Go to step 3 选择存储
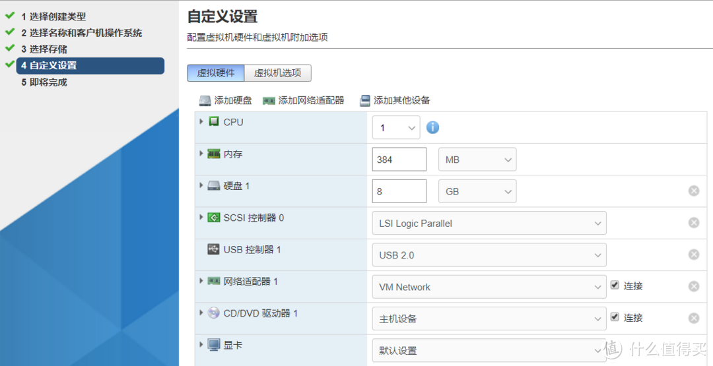Image resolution: width=713 pixels, height=366 pixels. (x=44, y=49)
